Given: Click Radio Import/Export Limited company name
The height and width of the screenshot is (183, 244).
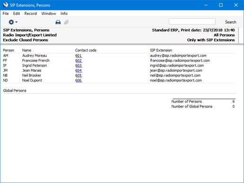Looking at the screenshot, I should 30,35.
